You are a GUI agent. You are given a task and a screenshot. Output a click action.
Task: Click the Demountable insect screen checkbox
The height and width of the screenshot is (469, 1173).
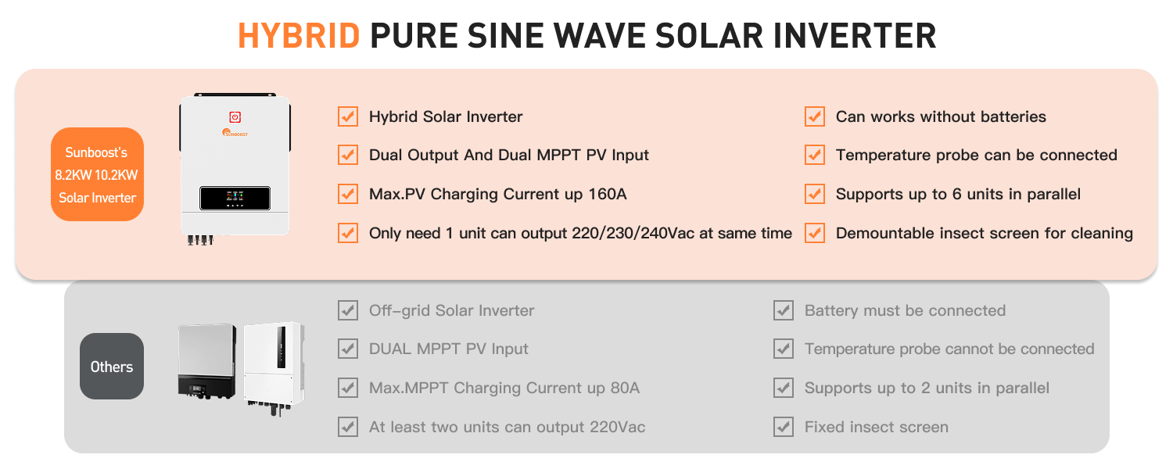pos(815,233)
